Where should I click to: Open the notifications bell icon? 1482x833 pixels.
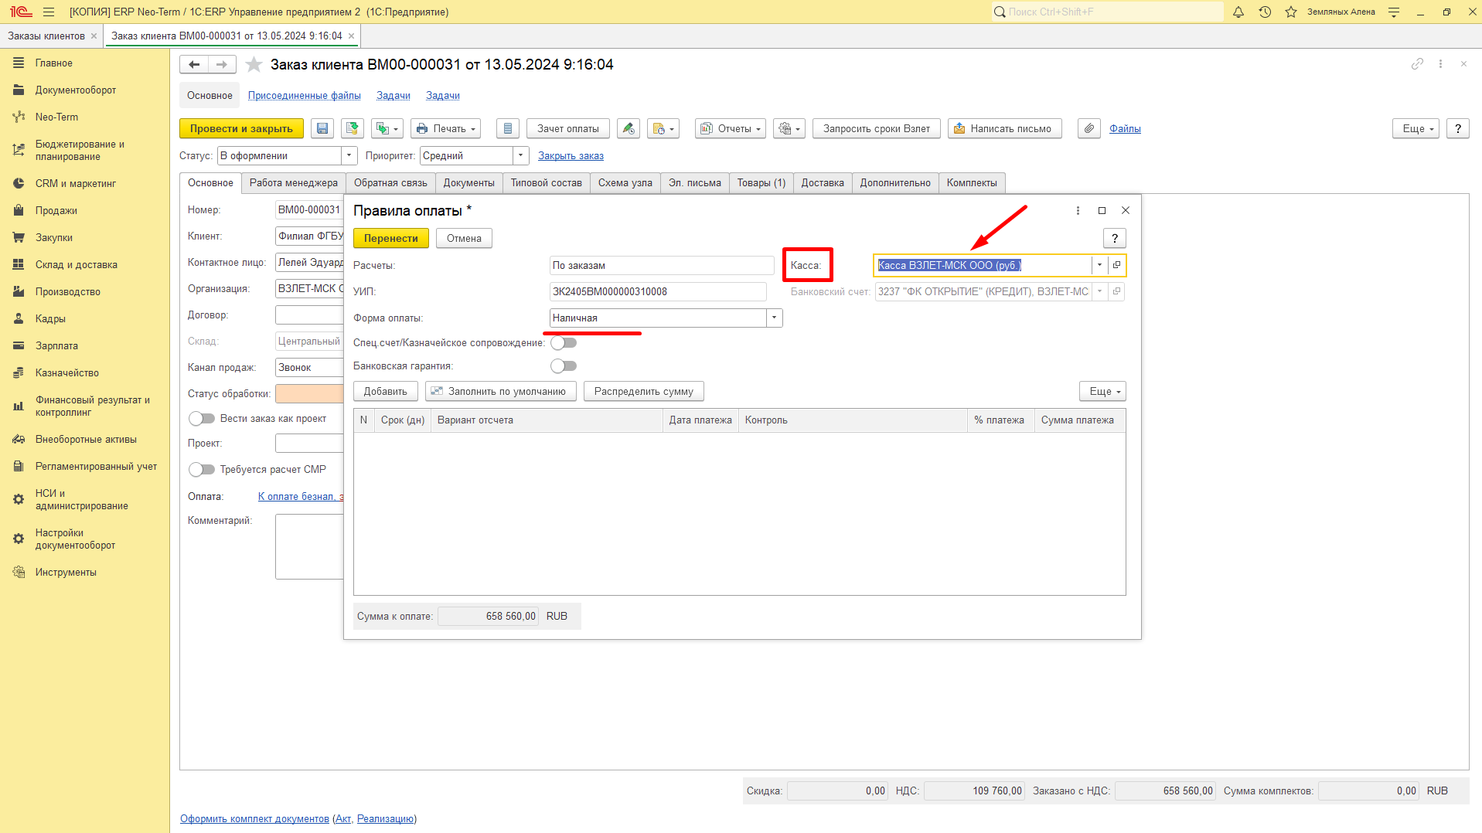(x=1238, y=12)
